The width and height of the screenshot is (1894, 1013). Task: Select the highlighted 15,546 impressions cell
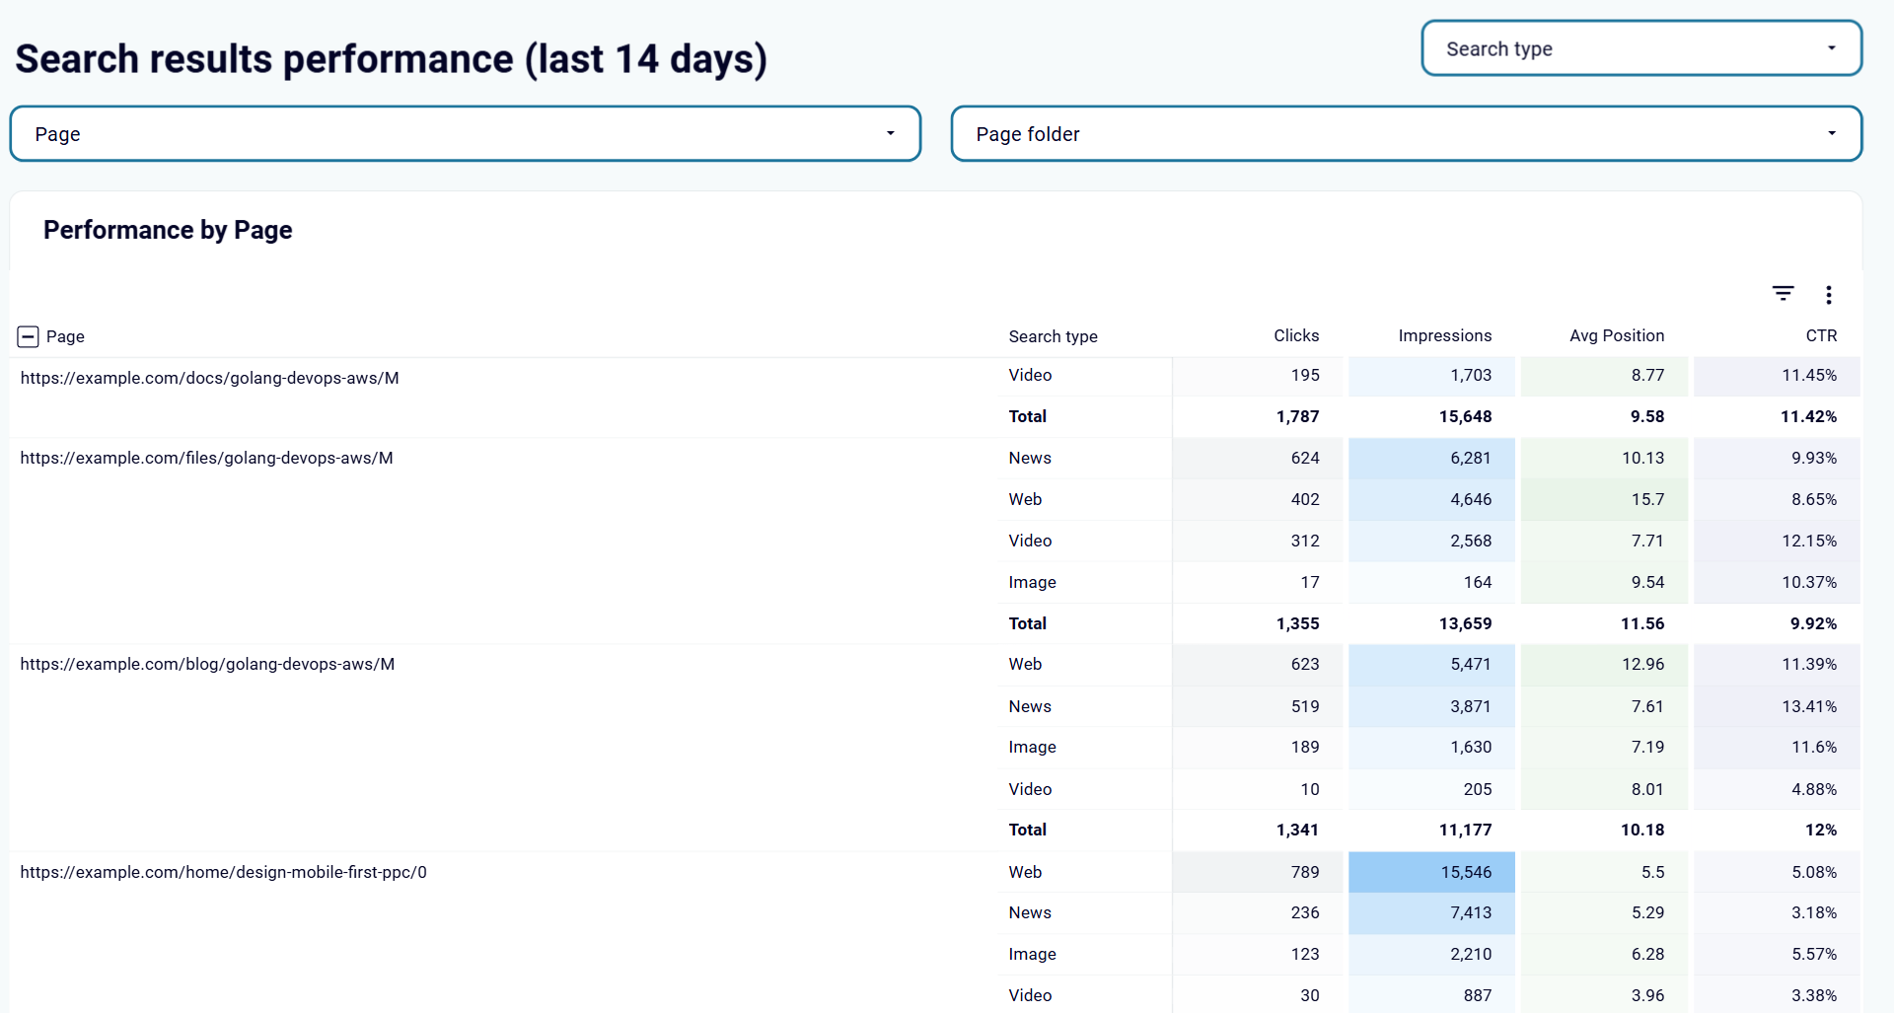tap(1431, 872)
